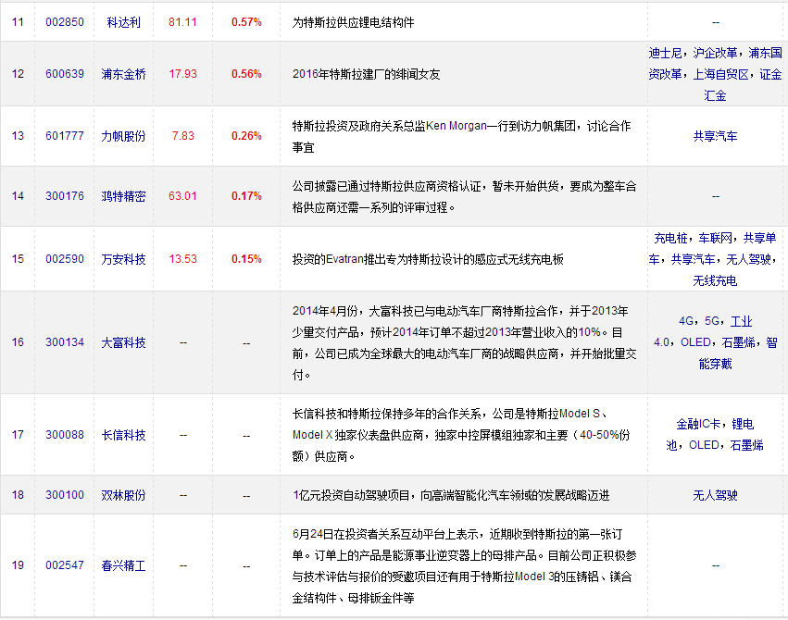Open 智能穿戴 concept link
Image resolution: width=788 pixels, height=620 pixels.
coord(715,353)
